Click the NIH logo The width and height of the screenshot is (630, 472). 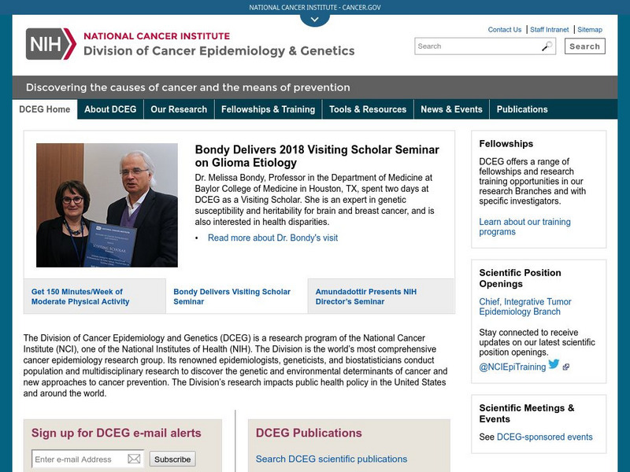(x=51, y=44)
